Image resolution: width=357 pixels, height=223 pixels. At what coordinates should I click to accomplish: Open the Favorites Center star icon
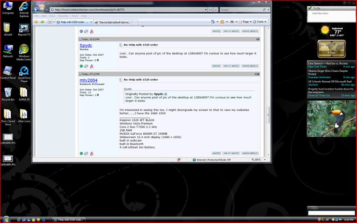pos(36,22)
